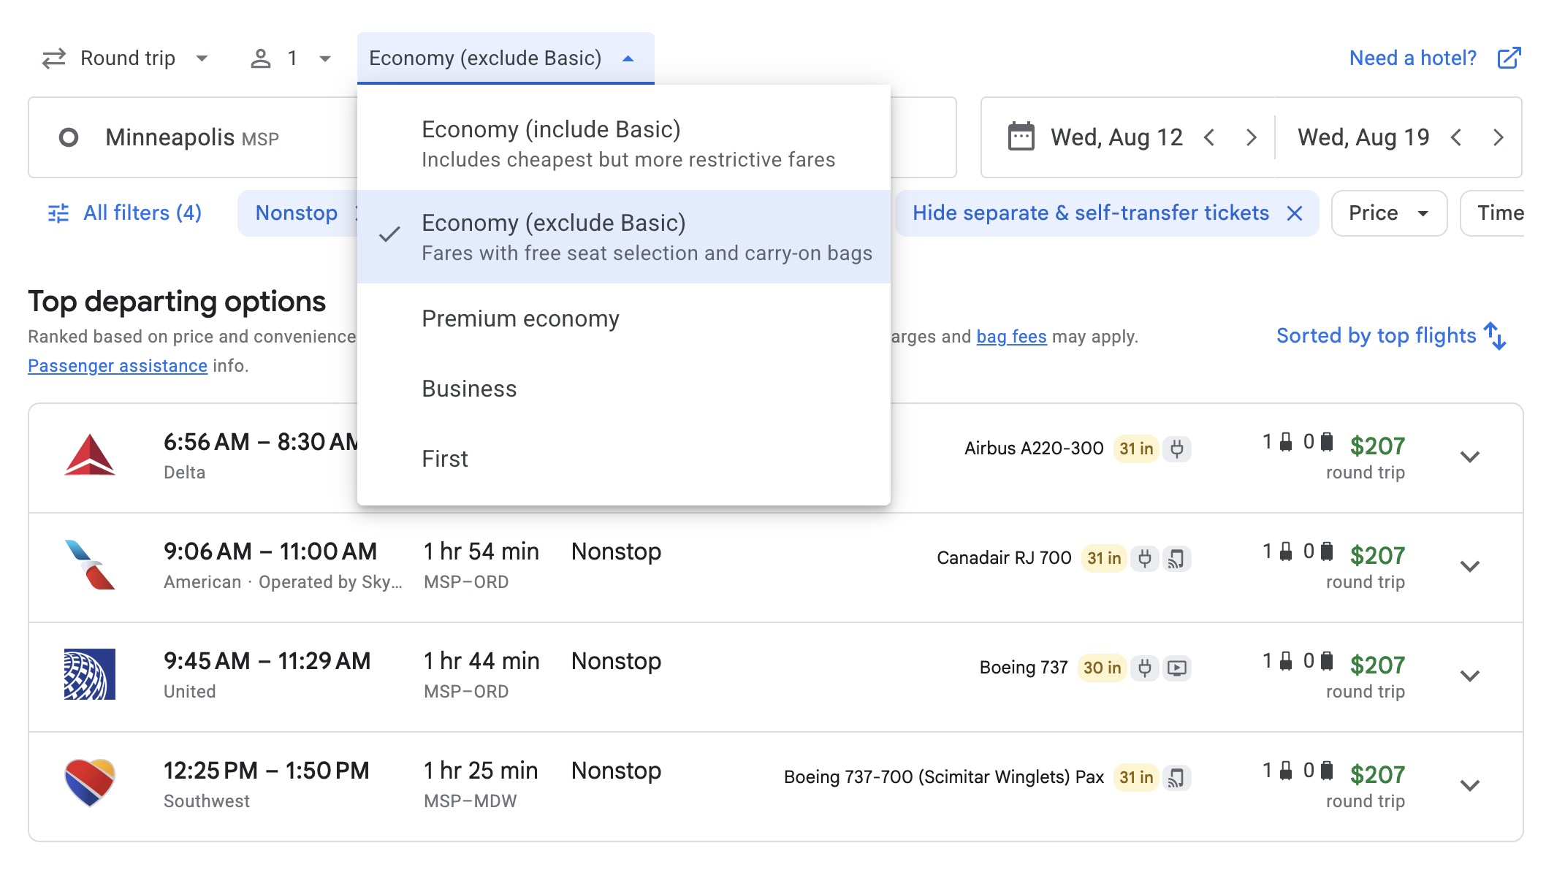Viewport: 1565px width, 878px height.
Task: Click checked bag icon on United row
Action: pyautogui.click(x=1327, y=661)
